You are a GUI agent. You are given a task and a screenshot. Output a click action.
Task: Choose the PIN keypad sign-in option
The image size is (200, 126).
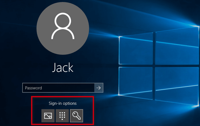pos(62,116)
